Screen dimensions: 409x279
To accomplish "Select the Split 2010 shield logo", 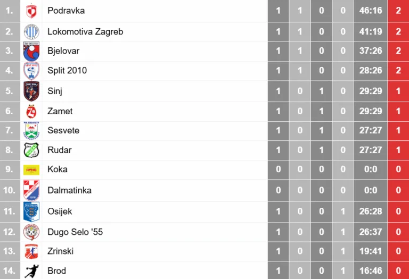I will coord(31,71).
